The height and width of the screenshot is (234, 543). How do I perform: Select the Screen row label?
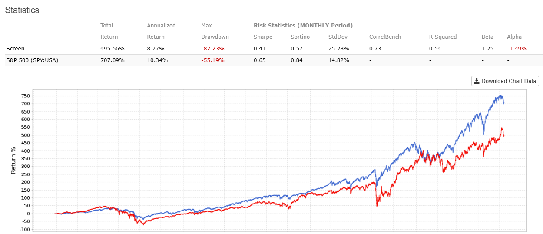coord(14,49)
